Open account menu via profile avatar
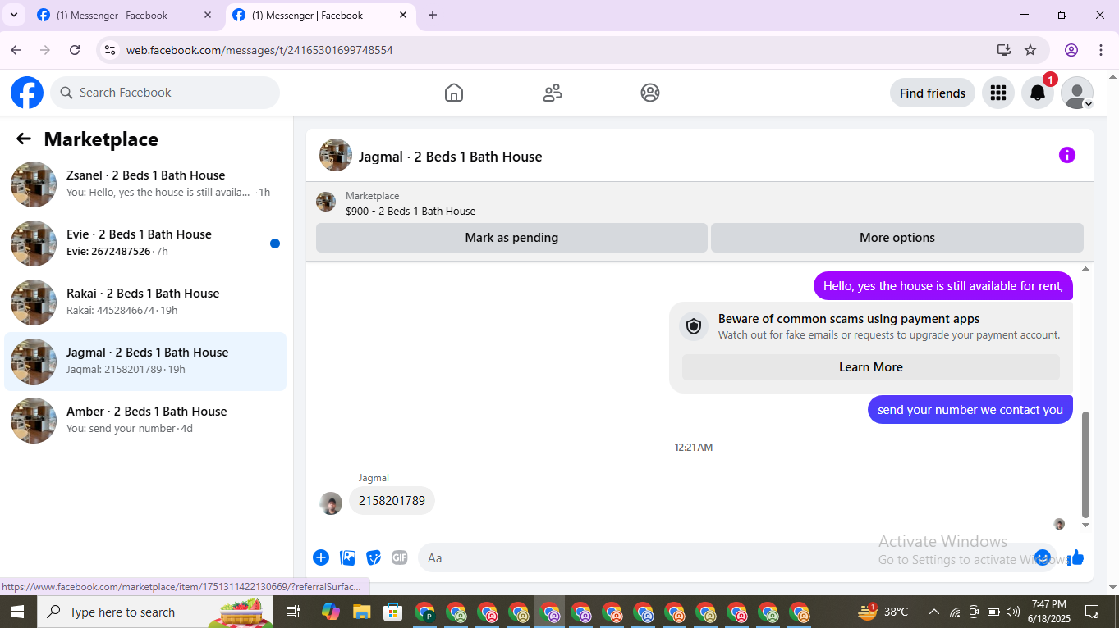Screen dimensions: 1119x628 [x=1077, y=93]
